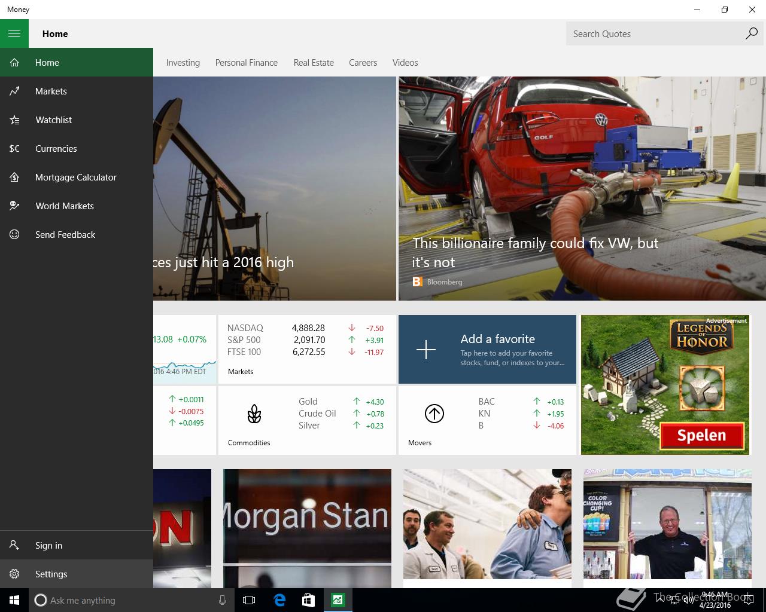Click BAC in the Movers tile
Viewport: 766px width, 612px height.
487,401
